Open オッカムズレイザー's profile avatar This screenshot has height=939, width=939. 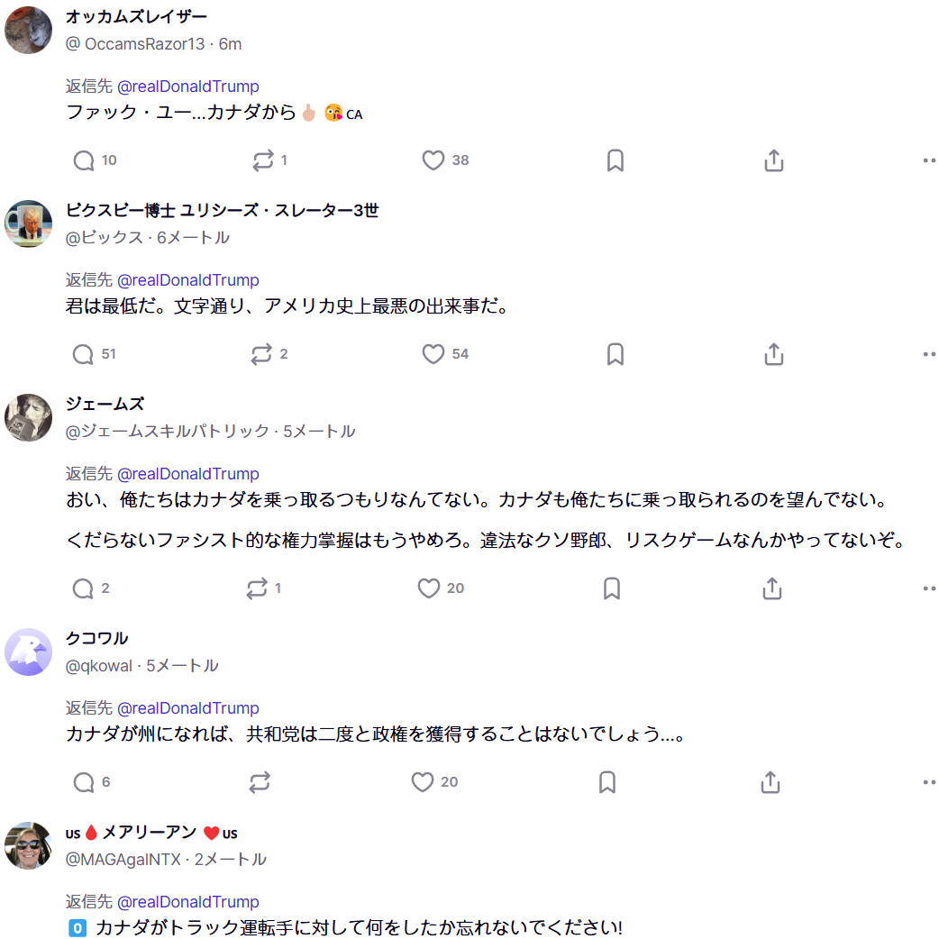click(x=29, y=30)
